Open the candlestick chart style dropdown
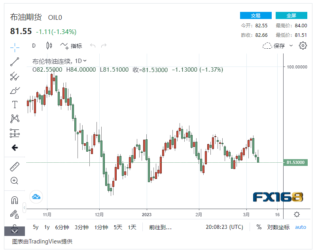This screenshot has width=316, height=251. [49, 46]
